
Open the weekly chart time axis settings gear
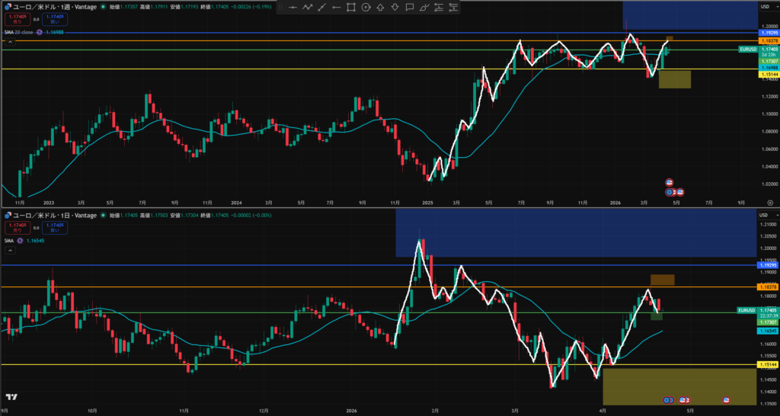point(770,203)
